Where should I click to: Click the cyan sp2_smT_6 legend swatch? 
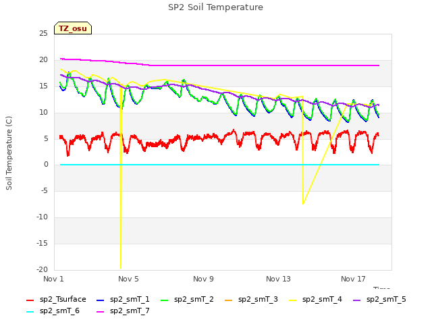tap(30, 312)
